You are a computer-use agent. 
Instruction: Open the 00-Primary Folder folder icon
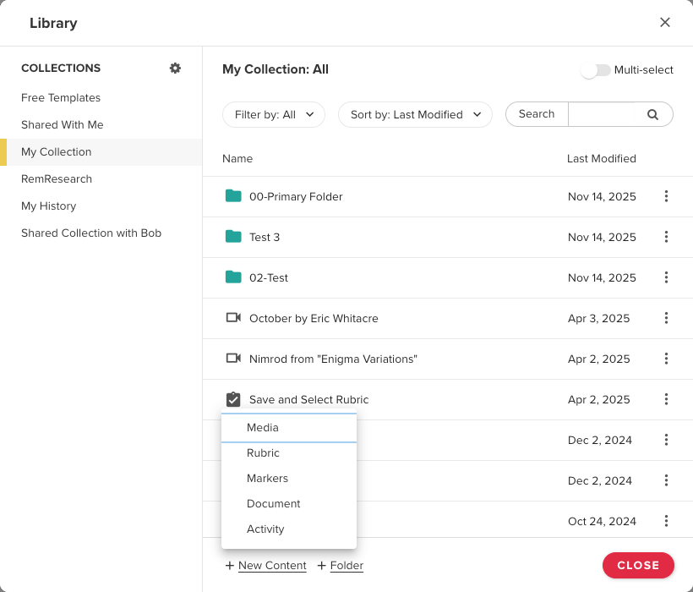[x=233, y=196]
